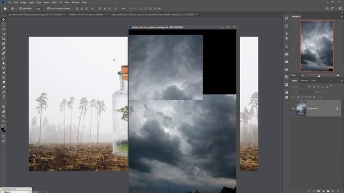Toggle the layer filter on/off switch

[331, 86]
